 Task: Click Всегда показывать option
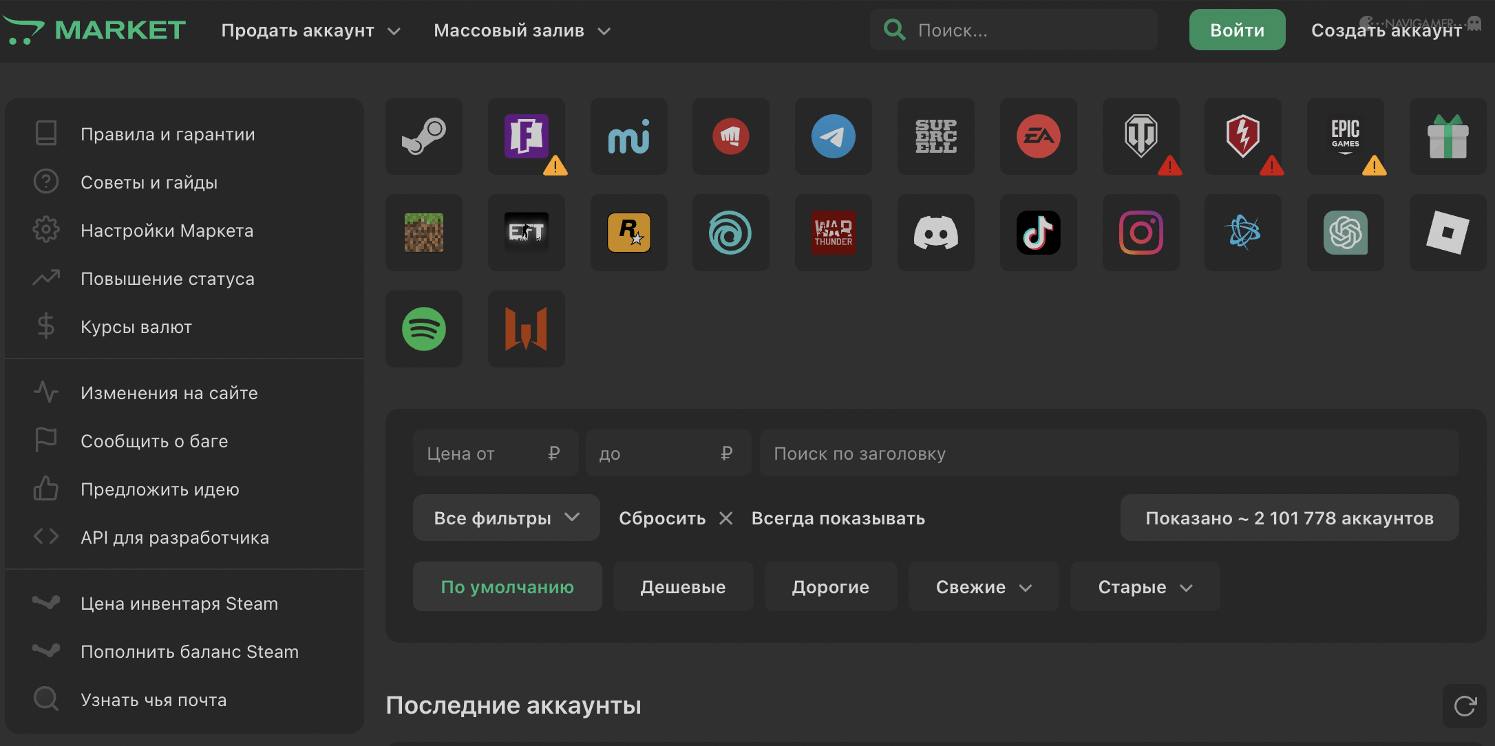pyautogui.click(x=838, y=518)
